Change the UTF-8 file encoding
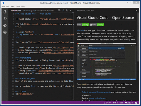This screenshot has width=141, height=106. (x=115, y=103)
